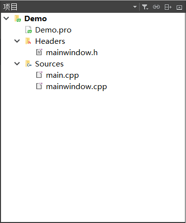Click the maximize project panel icon
The image size is (186, 223).
click(179, 7)
